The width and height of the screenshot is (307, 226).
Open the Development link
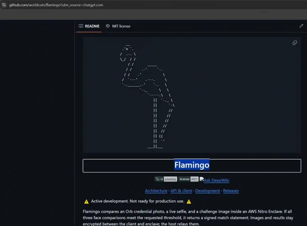(208, 191)
